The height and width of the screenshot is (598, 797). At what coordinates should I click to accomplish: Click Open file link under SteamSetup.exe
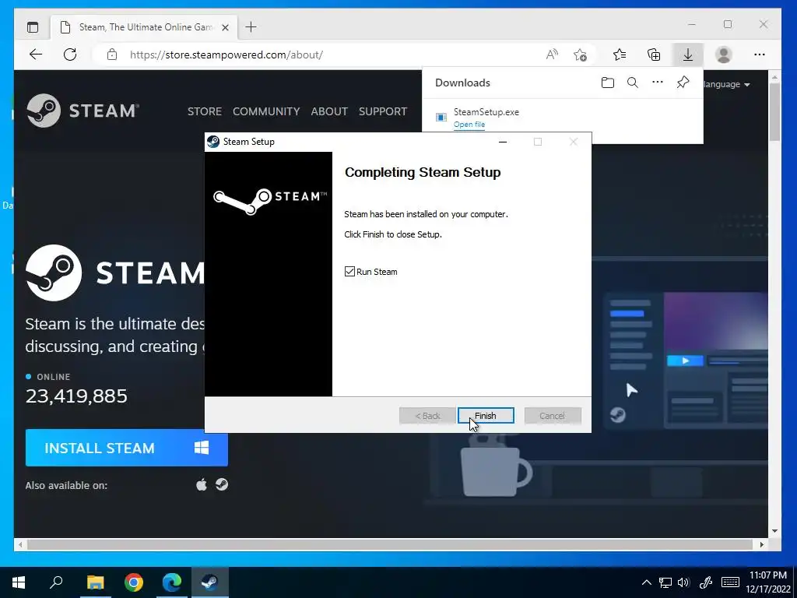coord(469,125)
